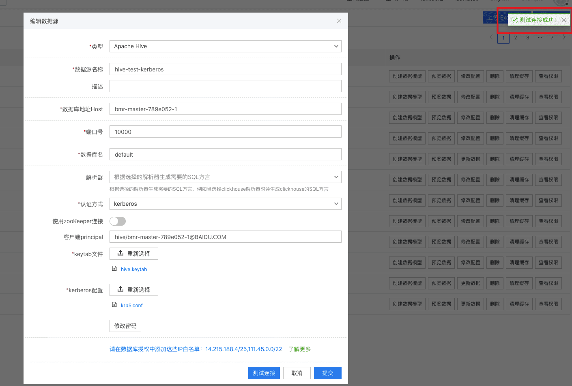Expand the 解析器 dropdown
572x386 pixels.
[226, 177]
